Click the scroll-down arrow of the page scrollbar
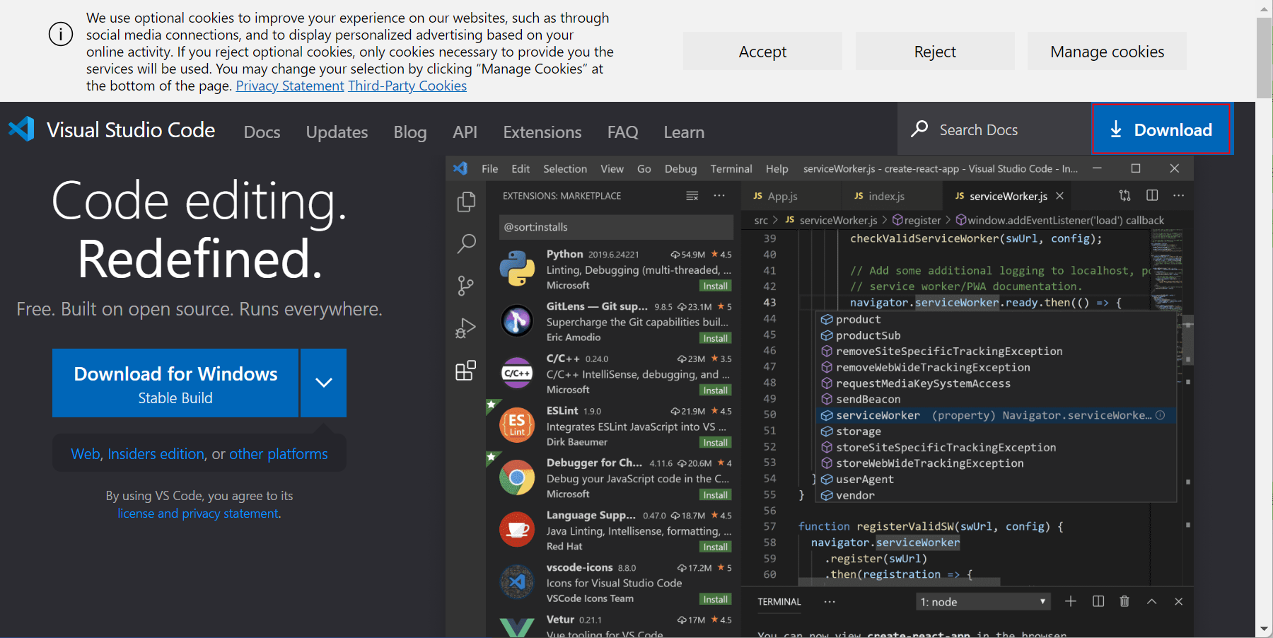The height and width of the screenshot is (638, 1273). click(x=1264, y=629)
